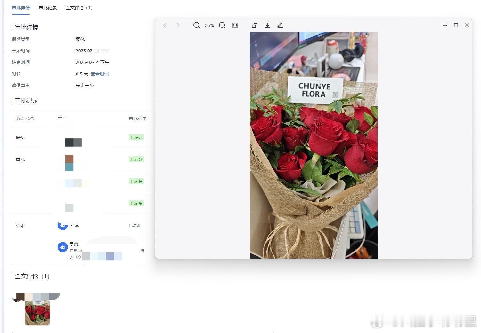Go to next image in viewer
Image resolution: width=481 pixels, height=333 pixels.
click(178, 25)
